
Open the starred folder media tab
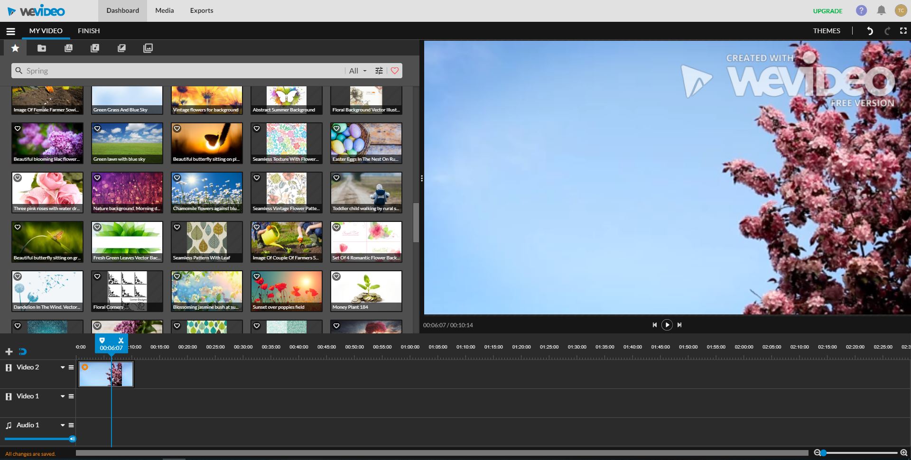(x=42, y=48)
